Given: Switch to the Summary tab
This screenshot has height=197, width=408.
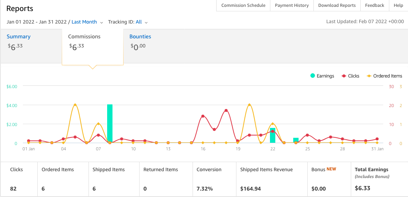Looking at the screenshot, I should point(19,37).
